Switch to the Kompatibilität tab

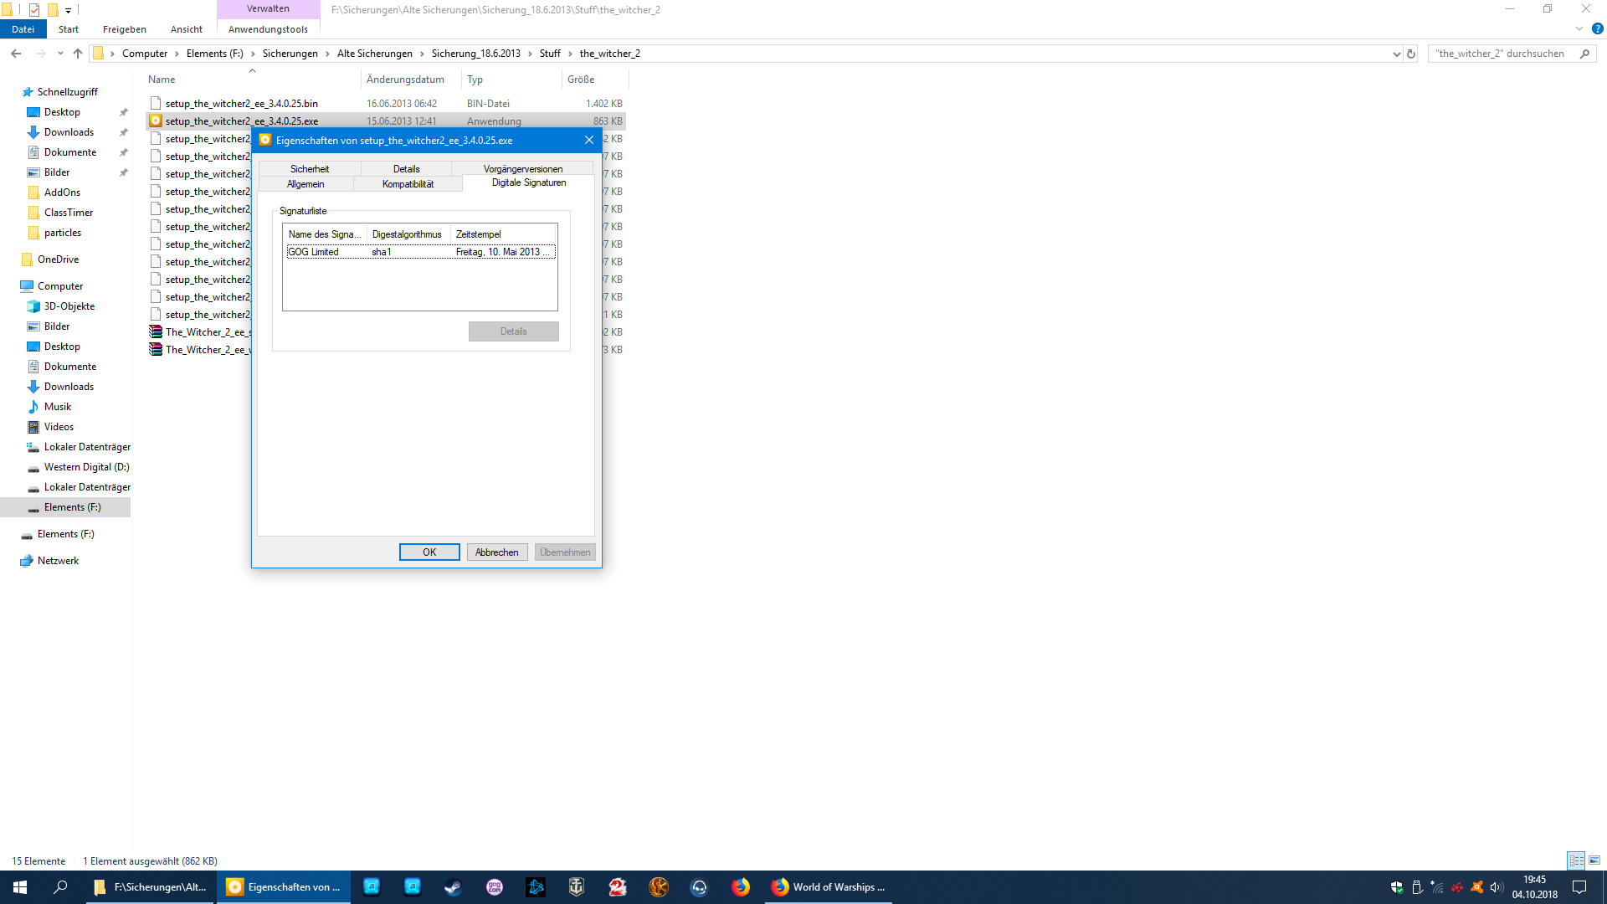pos(408,184)
